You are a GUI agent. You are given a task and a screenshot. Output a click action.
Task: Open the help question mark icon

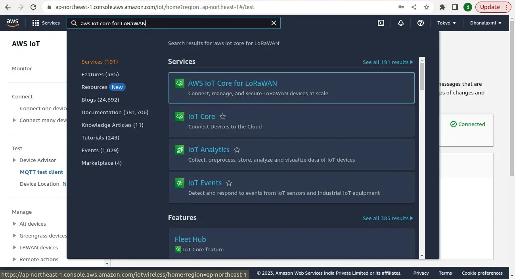tap(421, 23)
